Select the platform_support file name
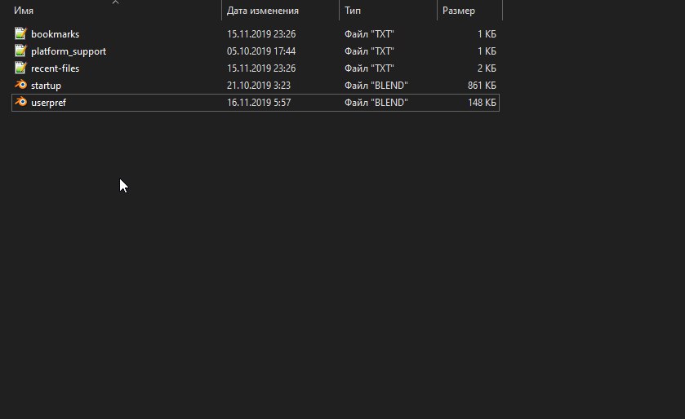685x419 pixels. tap(69, 51)
